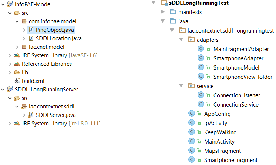Collapse the service folder arrow

pos(181,86)
